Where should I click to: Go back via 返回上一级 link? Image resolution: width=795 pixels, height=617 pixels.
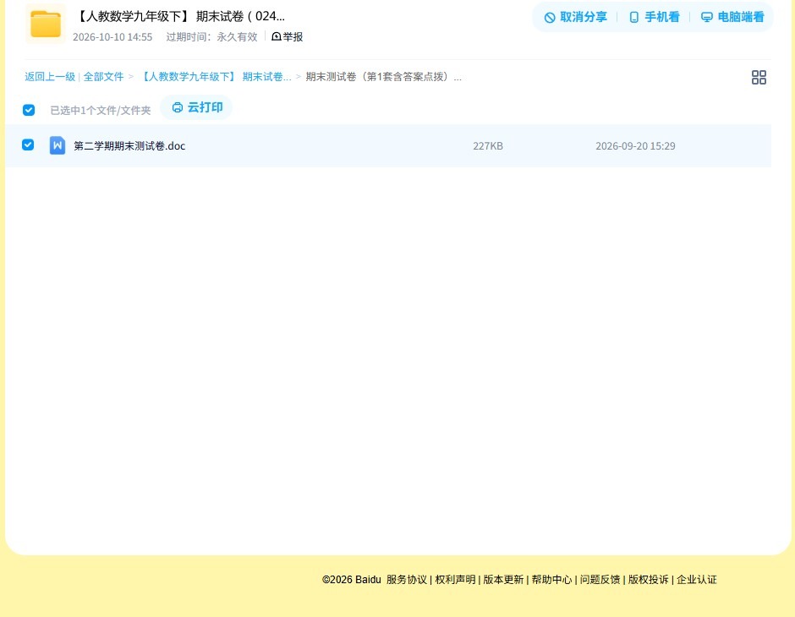pos(50,77)
